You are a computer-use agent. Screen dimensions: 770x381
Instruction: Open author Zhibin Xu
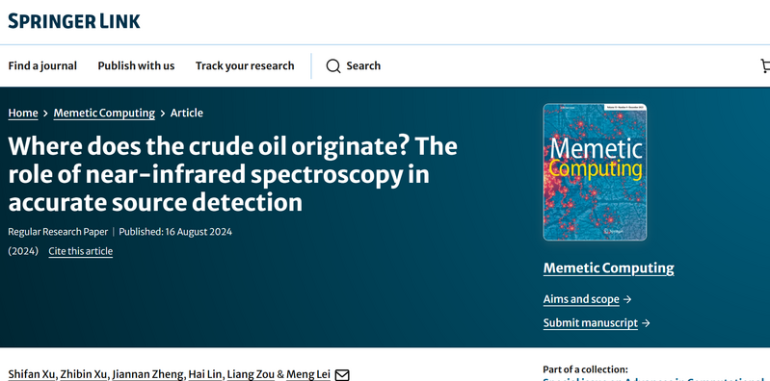84,374
